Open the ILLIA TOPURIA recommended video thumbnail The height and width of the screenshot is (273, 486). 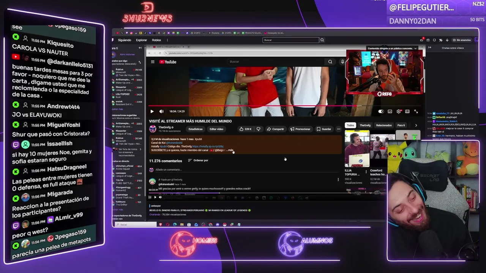click(x=357, y=149)
